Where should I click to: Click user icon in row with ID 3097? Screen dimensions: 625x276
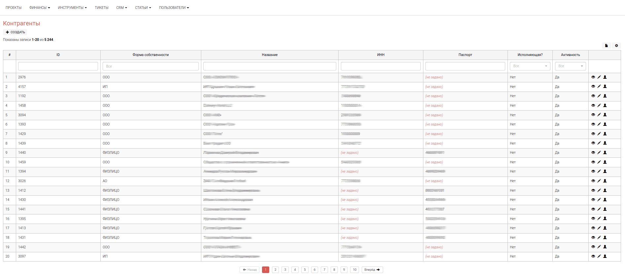tap(605, 256)
